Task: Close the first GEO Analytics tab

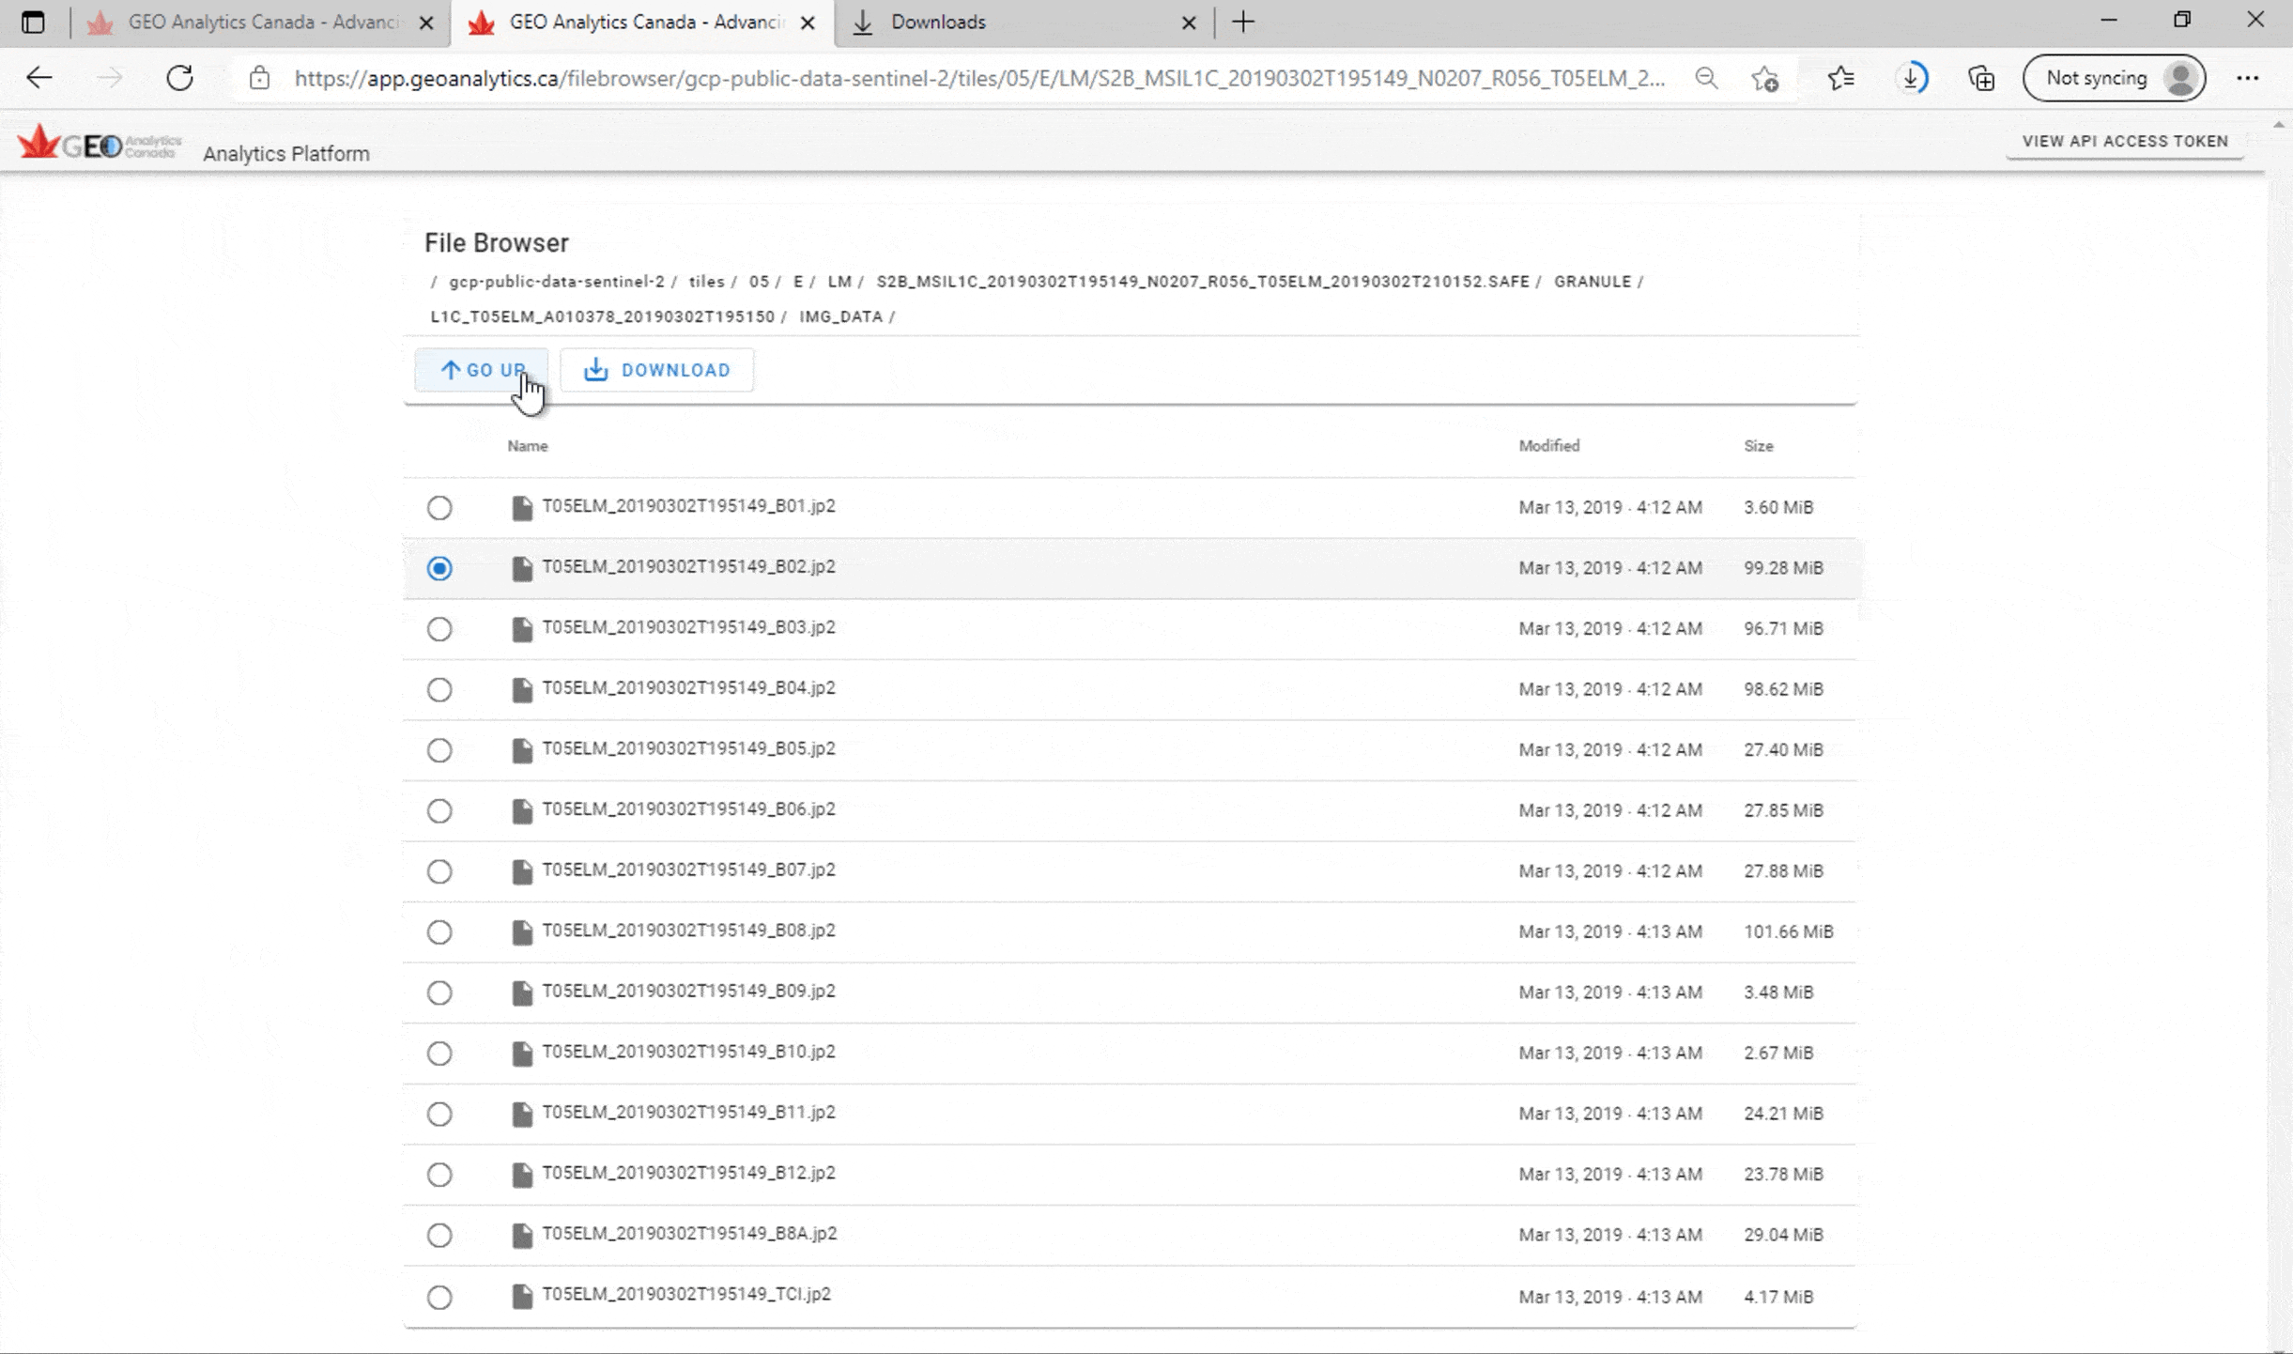Action: (426, 23)
